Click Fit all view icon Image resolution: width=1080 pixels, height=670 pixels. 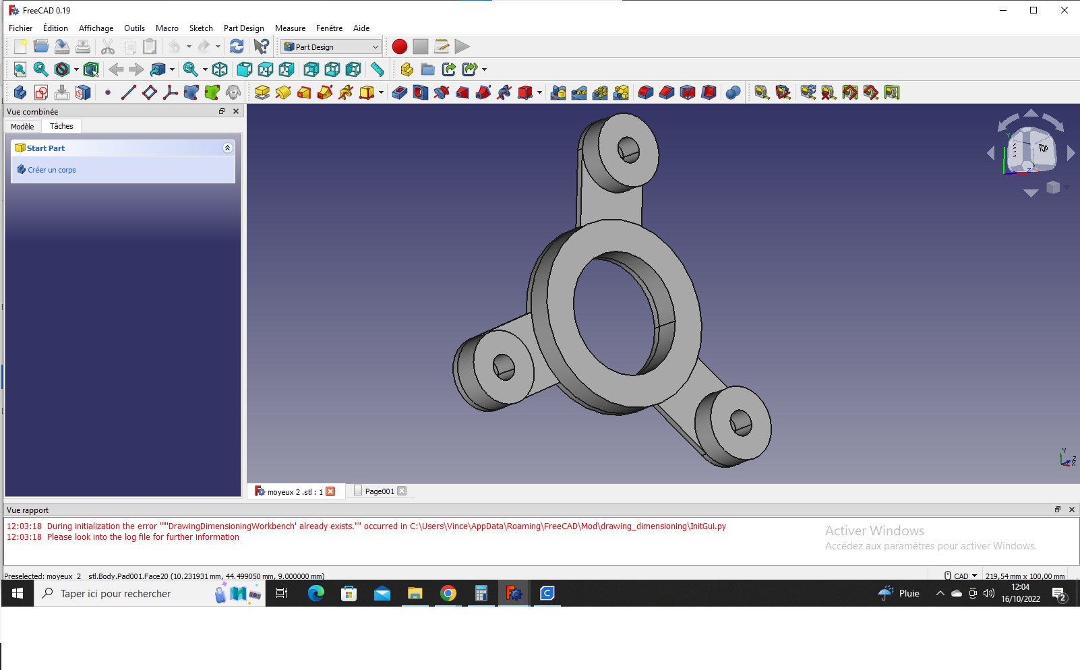tap(20, 69)
